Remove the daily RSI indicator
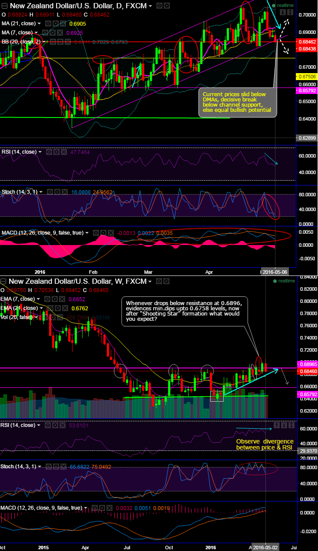 [63, 152]
